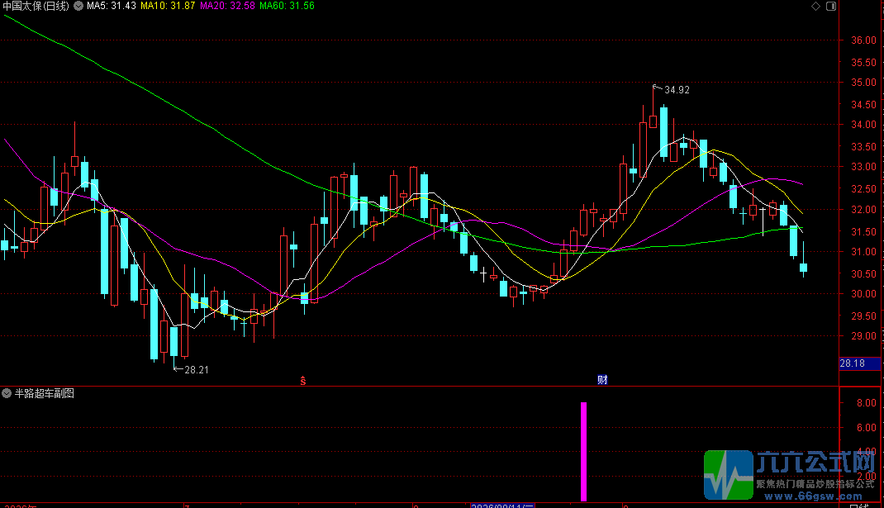The height and width of the screenshot is (508, 884).
Task: Open the blue 财 financial marker
Action: [602, 379]
